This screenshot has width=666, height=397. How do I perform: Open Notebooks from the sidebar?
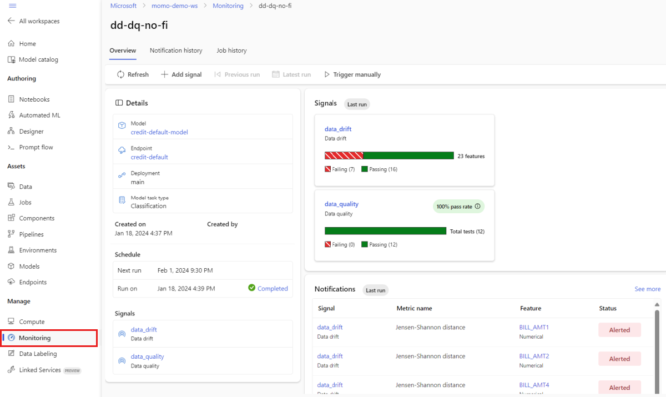click(34, 99)
